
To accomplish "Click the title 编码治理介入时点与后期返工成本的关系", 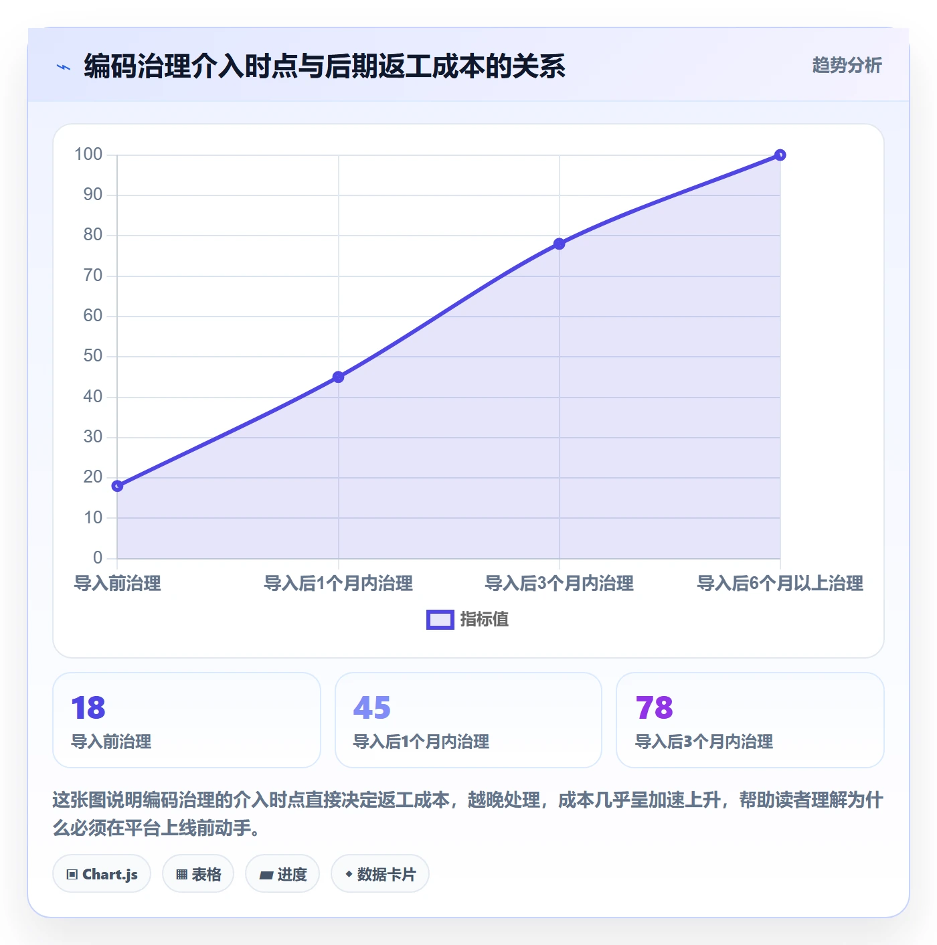I will click(325, 66).
